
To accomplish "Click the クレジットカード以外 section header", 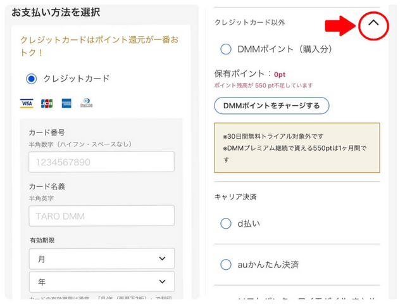I will click(x=249, y=23).
